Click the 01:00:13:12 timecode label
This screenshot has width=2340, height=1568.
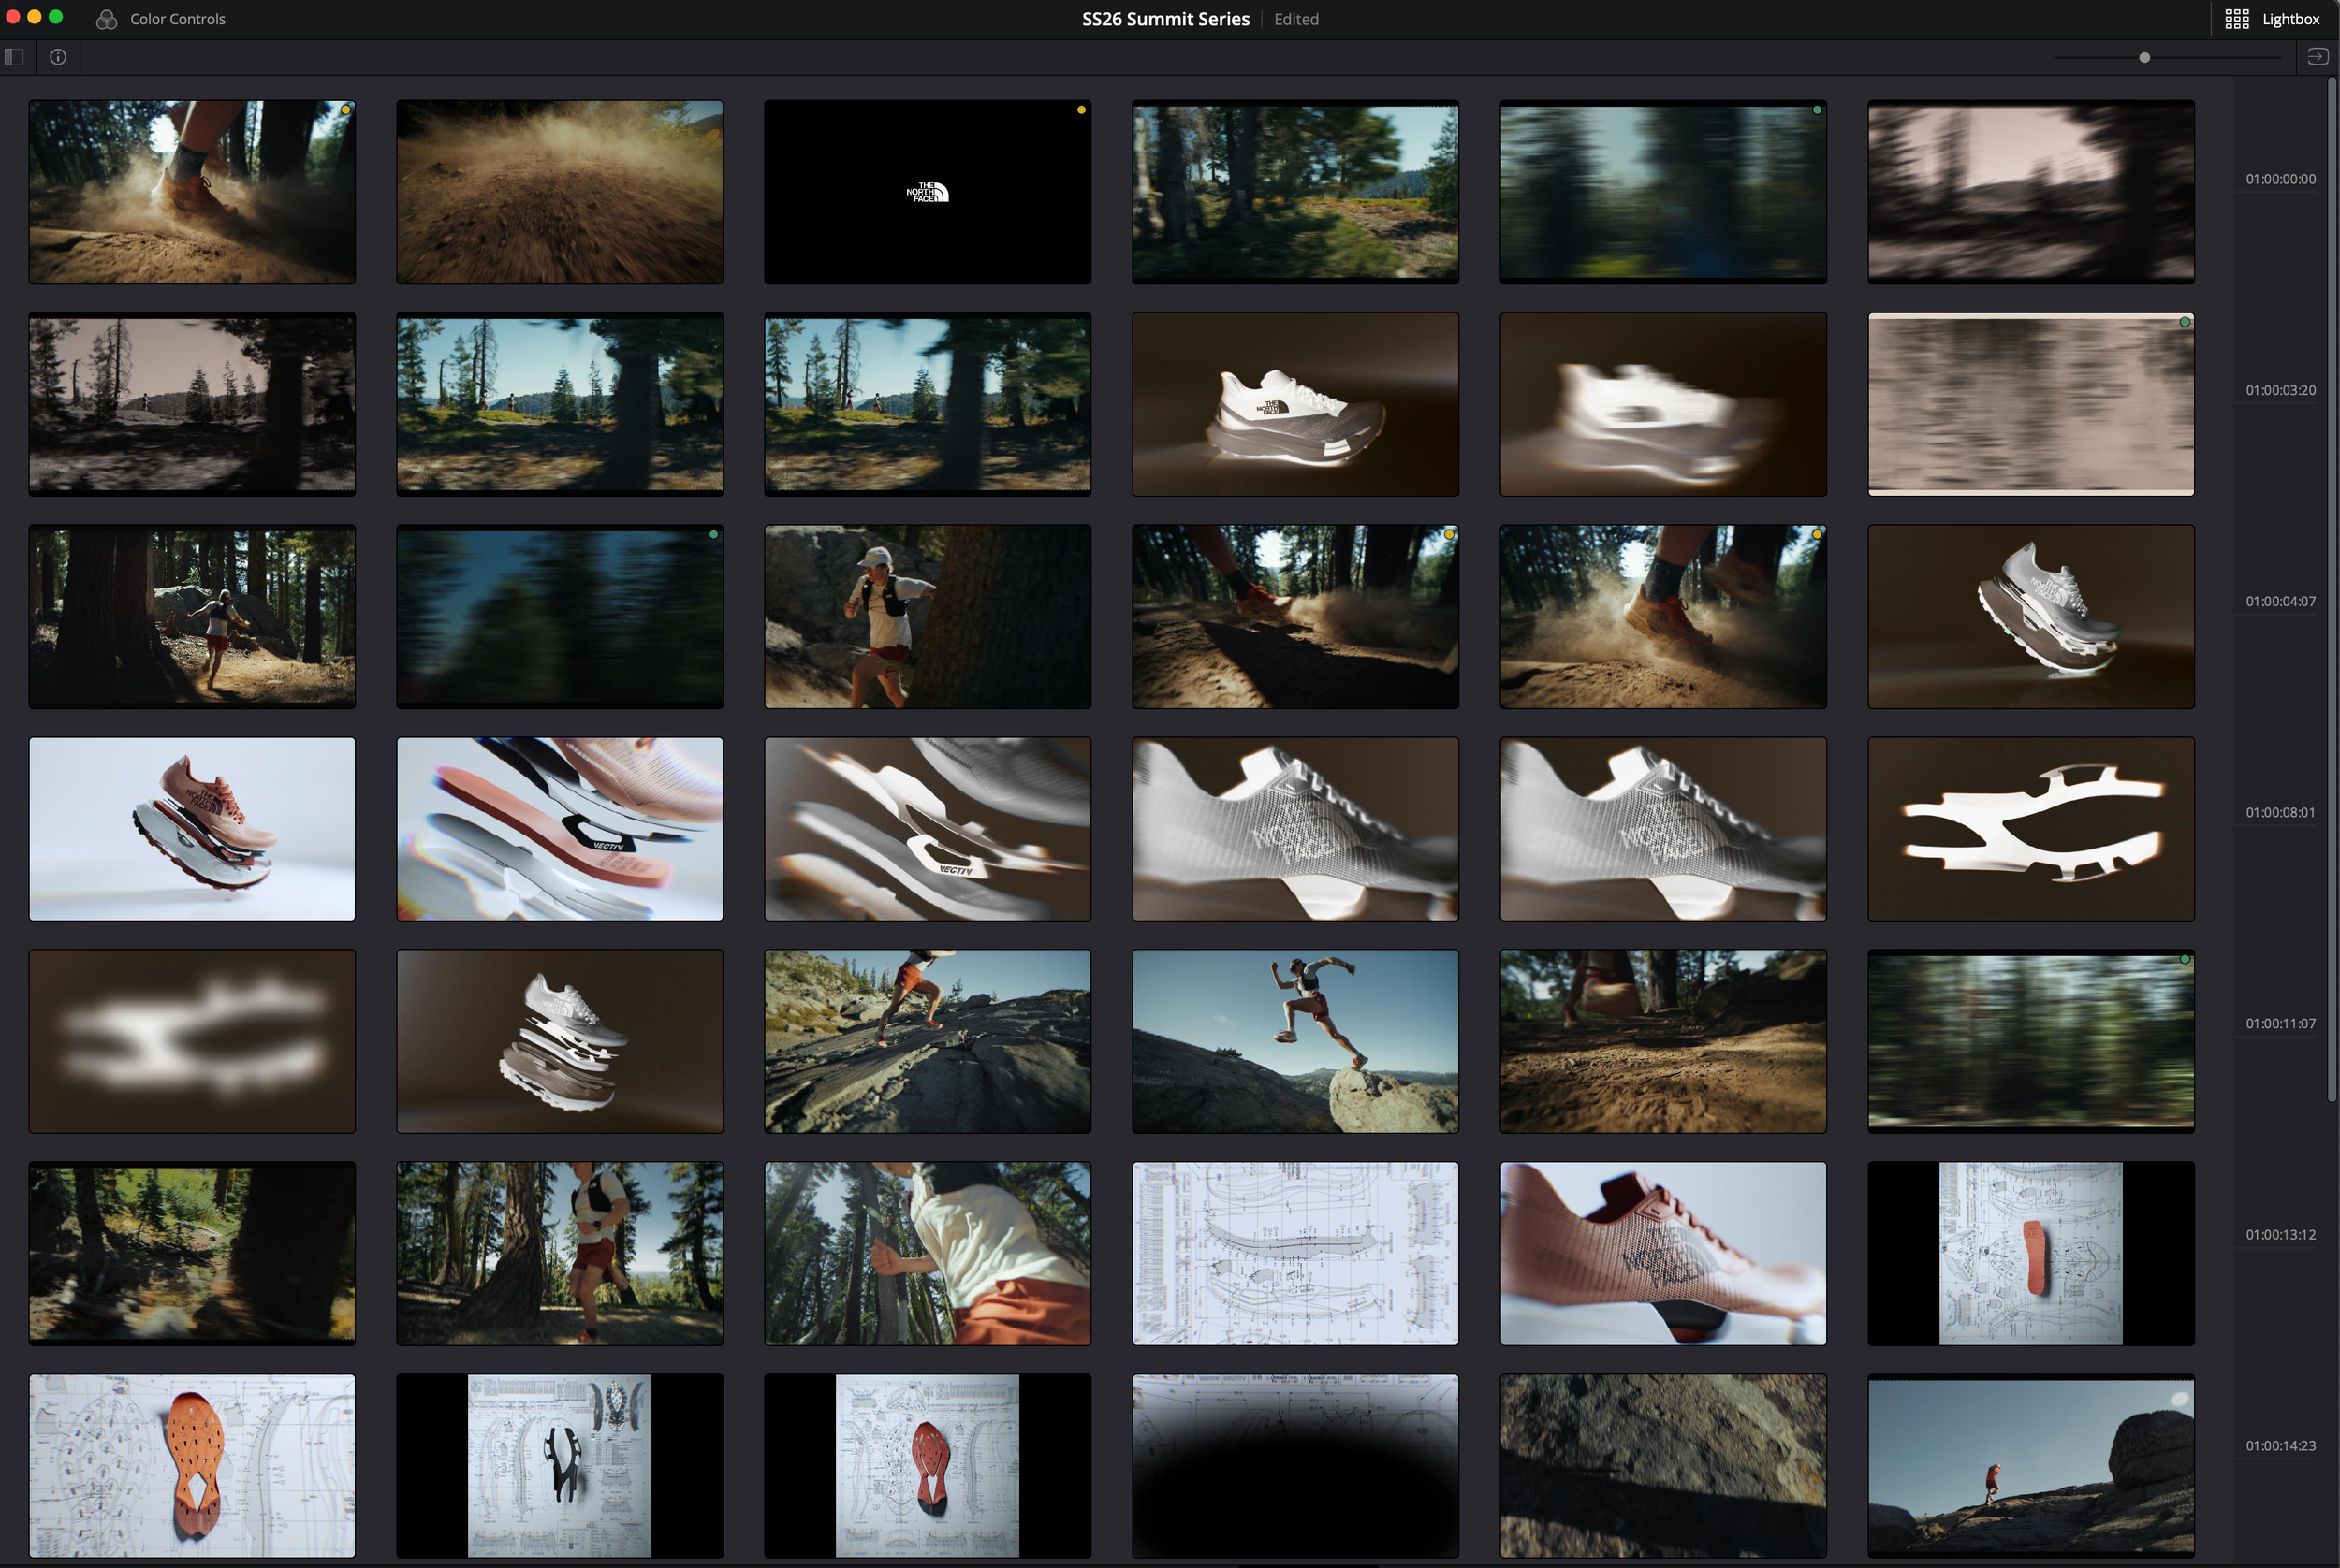click(x=2280, y=1234)
